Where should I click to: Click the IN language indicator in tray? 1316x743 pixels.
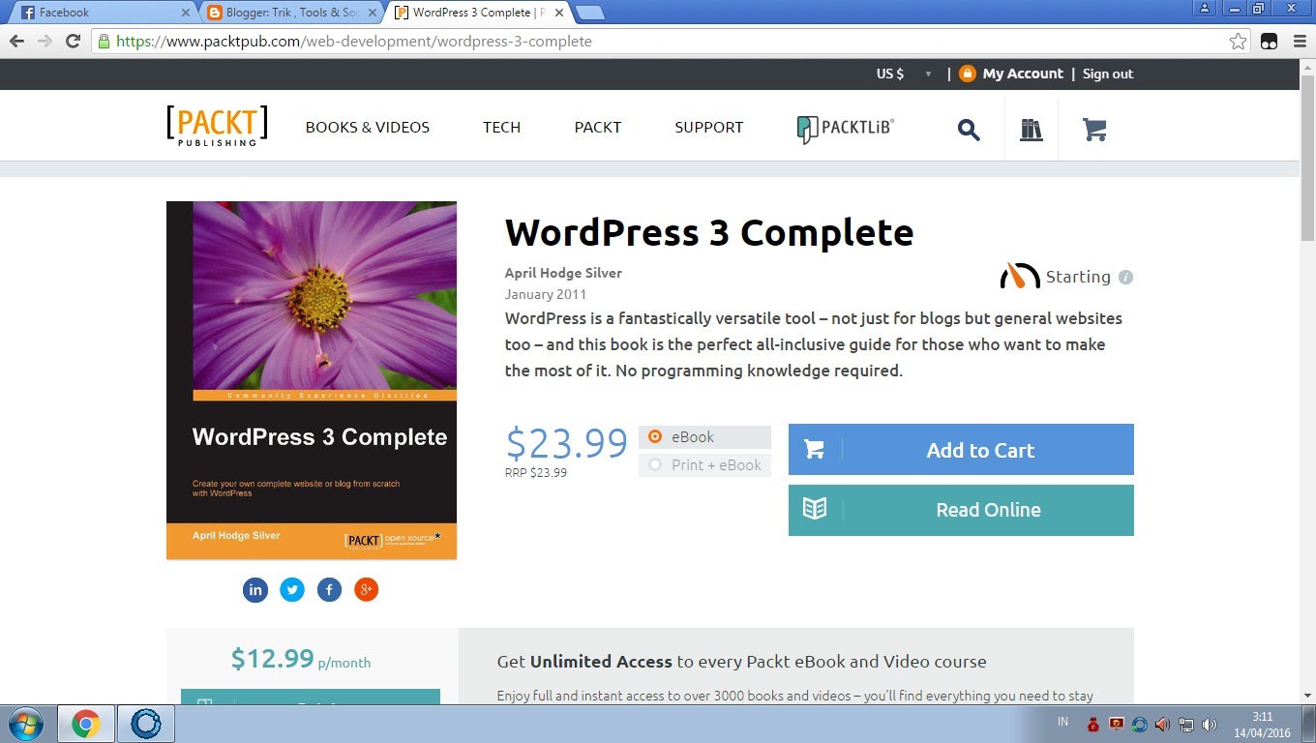tap(1063, 722)
